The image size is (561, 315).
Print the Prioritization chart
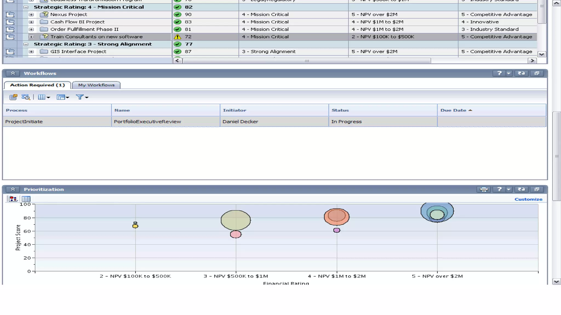484,189
